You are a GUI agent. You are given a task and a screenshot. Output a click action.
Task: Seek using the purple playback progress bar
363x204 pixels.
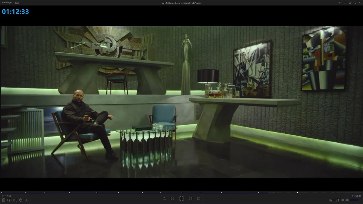[181, 193]
